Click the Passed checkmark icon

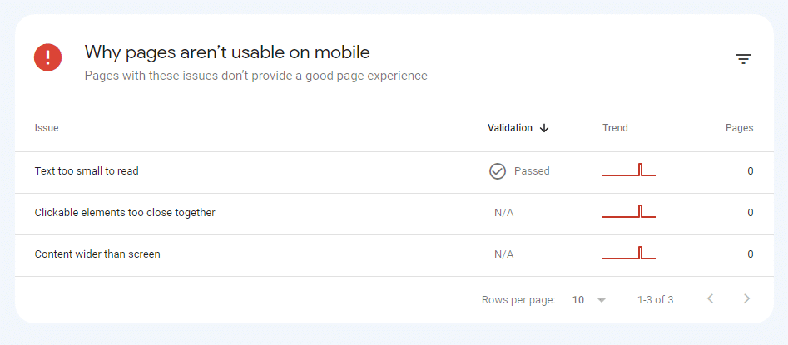[498, 171]
